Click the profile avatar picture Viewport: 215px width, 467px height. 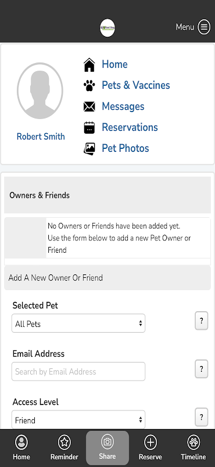[40, 91]
